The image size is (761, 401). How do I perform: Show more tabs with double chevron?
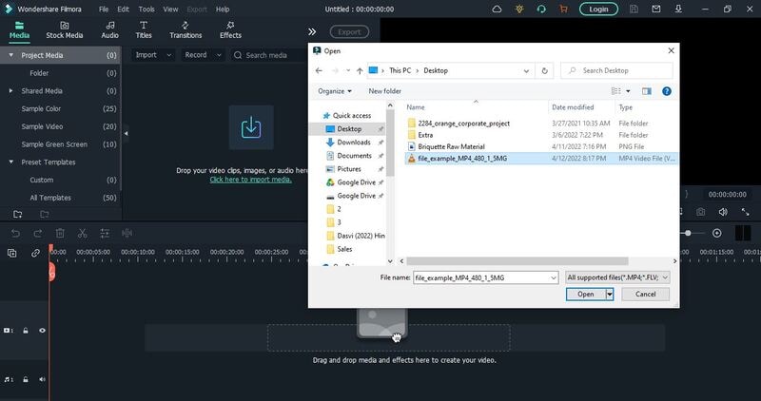point(312,32)
